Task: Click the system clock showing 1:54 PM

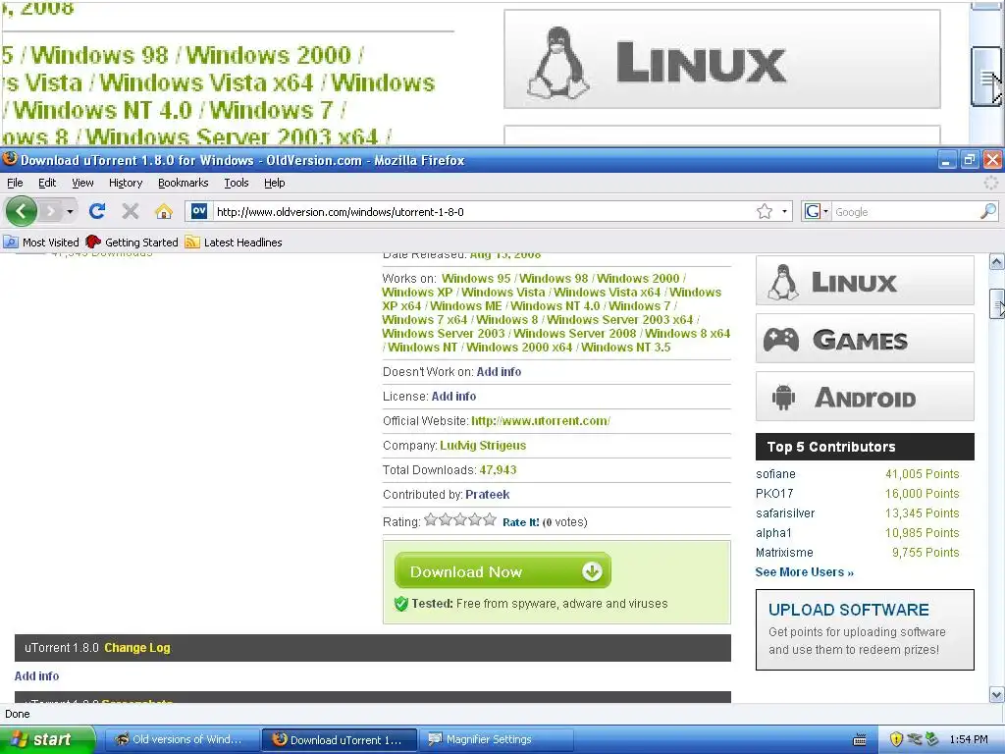Action: coord(969,739)
